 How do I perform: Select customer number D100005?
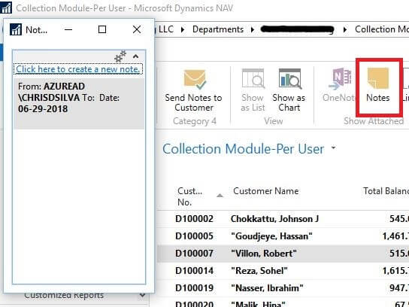[x=194, y=236]
